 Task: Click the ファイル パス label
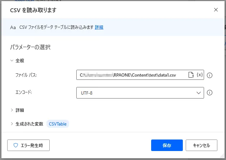pyautogui.click(x=26, y=75)
